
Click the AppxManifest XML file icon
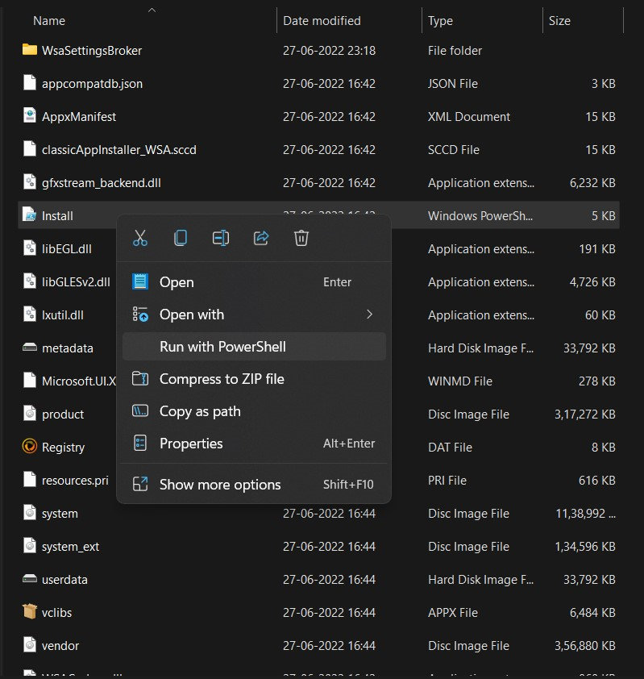point(30,115)
